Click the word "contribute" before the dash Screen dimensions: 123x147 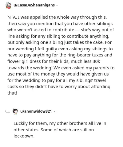point(63,30)
